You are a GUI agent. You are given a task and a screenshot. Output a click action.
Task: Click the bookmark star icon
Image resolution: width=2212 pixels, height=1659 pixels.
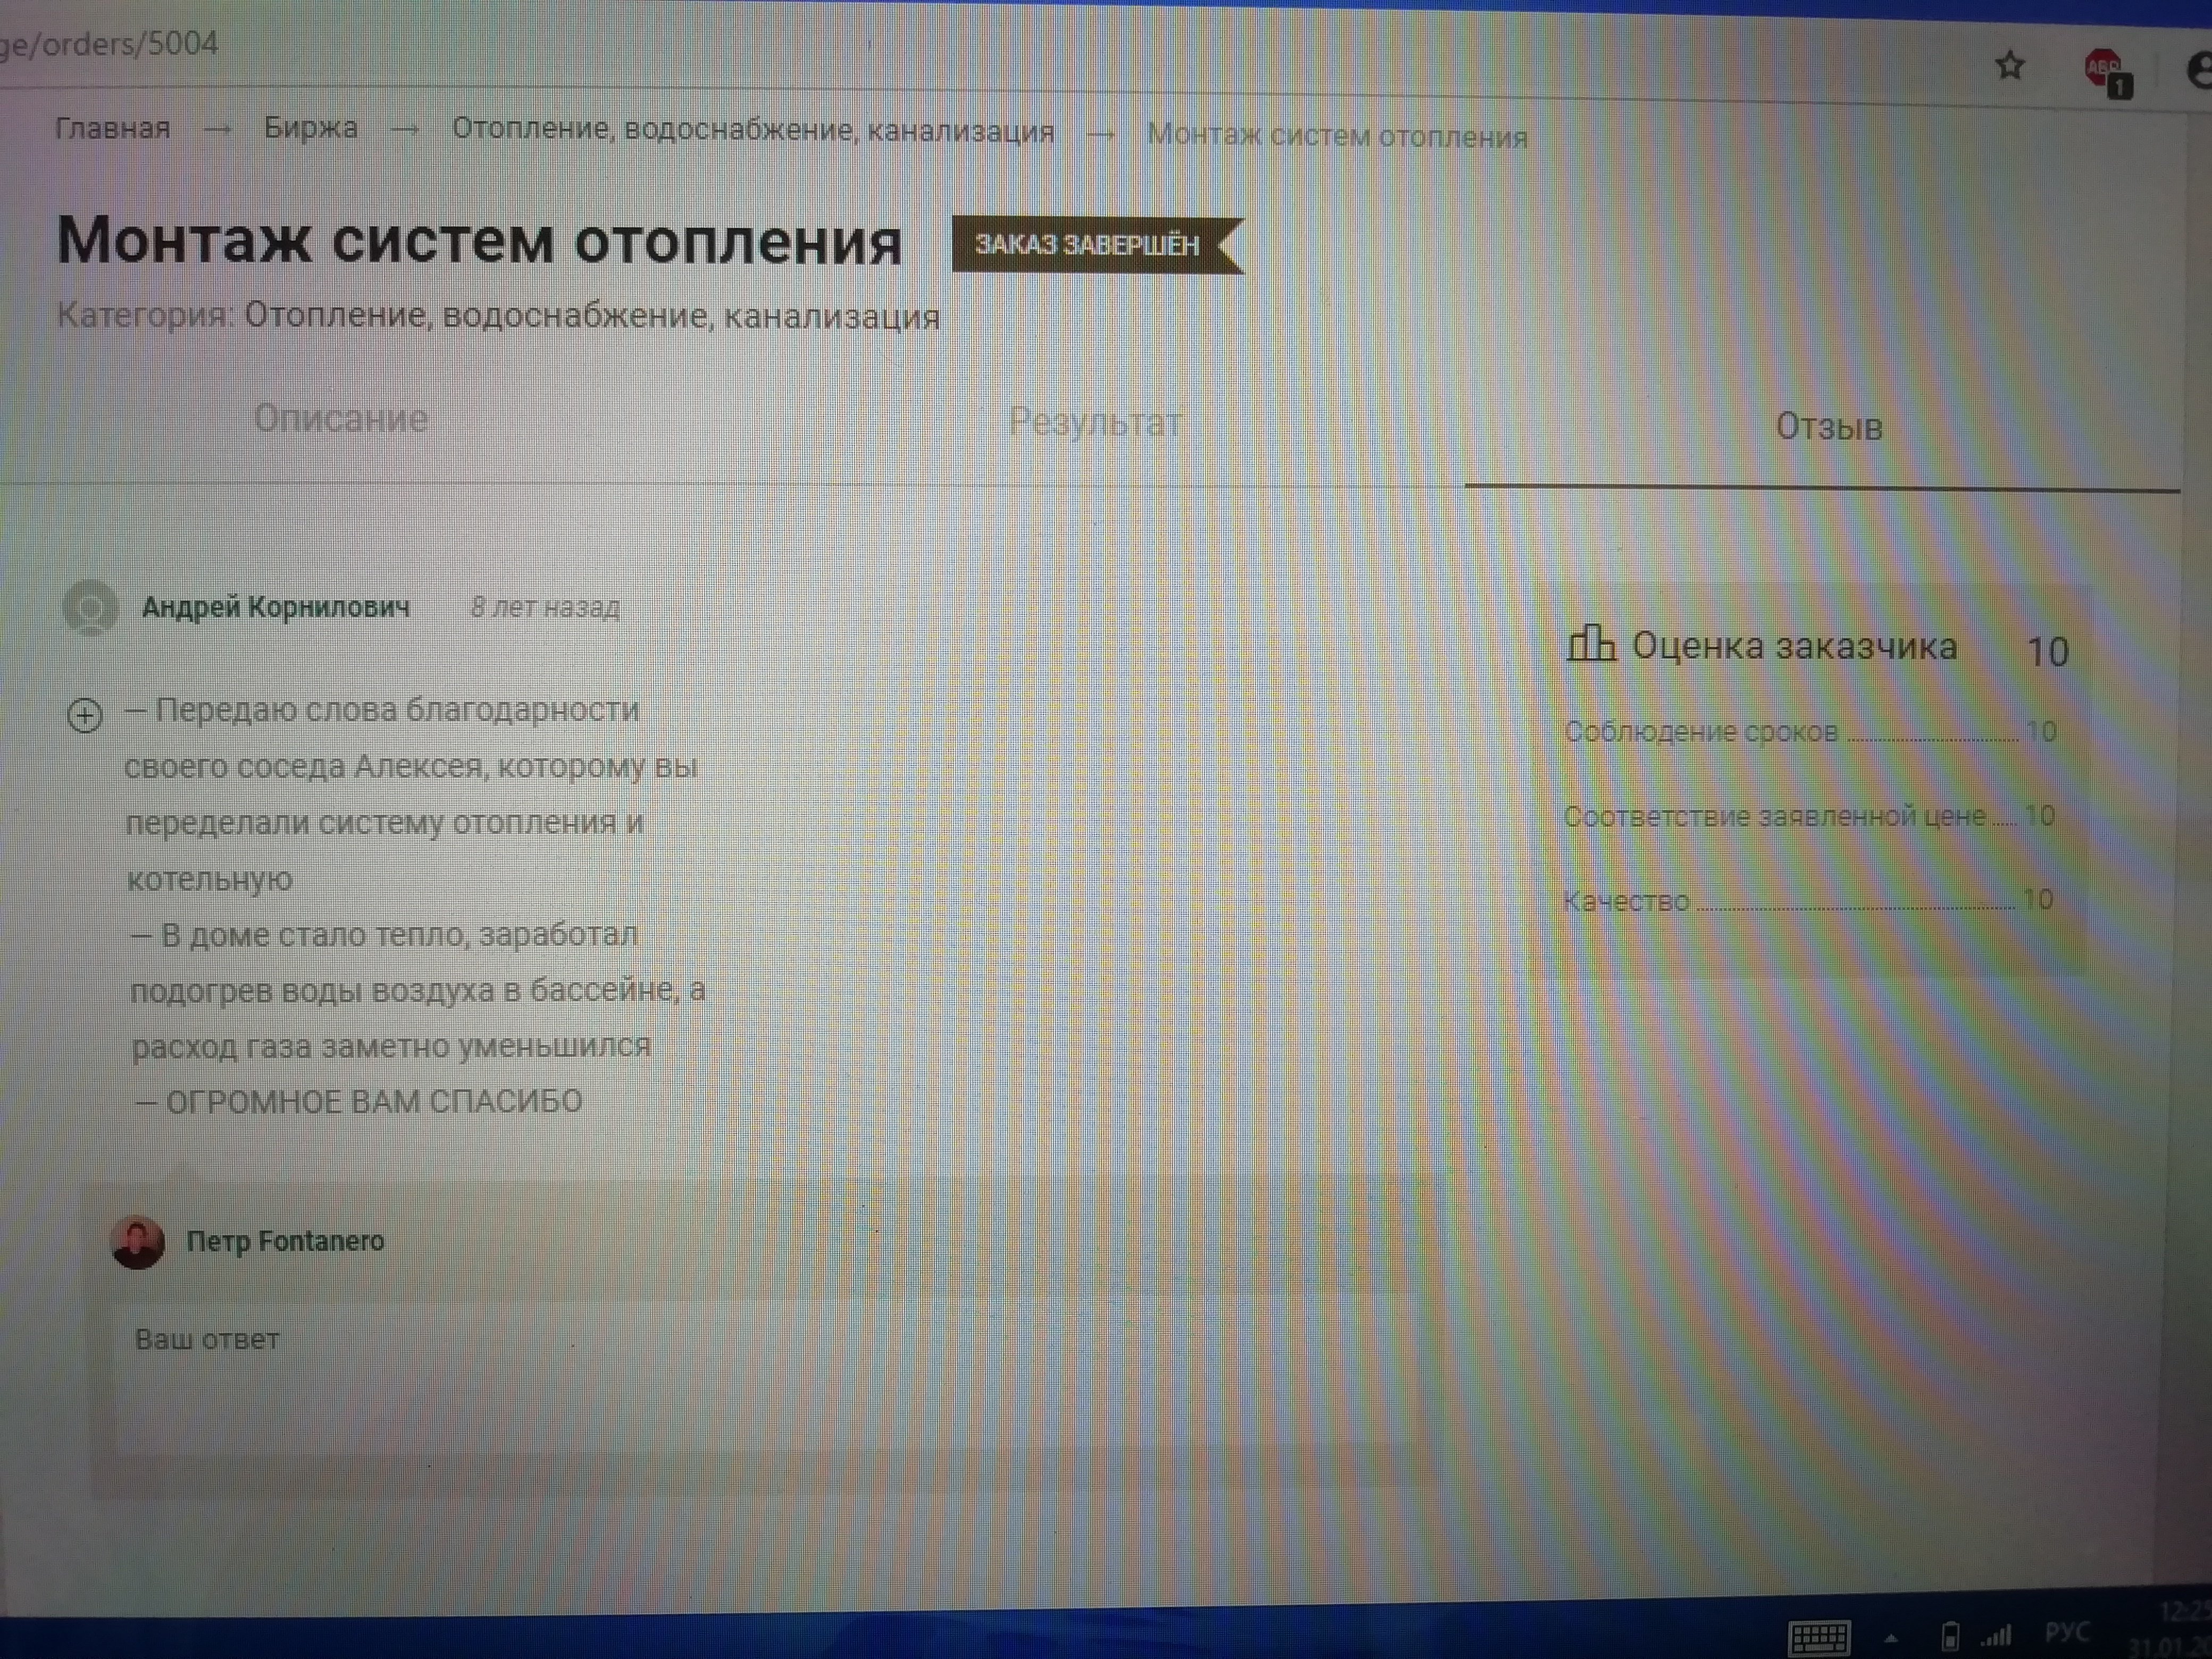(x=2010, y=66)
